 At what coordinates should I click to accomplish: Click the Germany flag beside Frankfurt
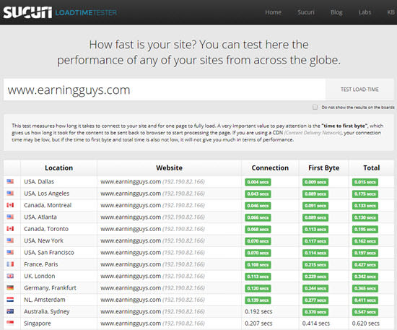(10, 287)
